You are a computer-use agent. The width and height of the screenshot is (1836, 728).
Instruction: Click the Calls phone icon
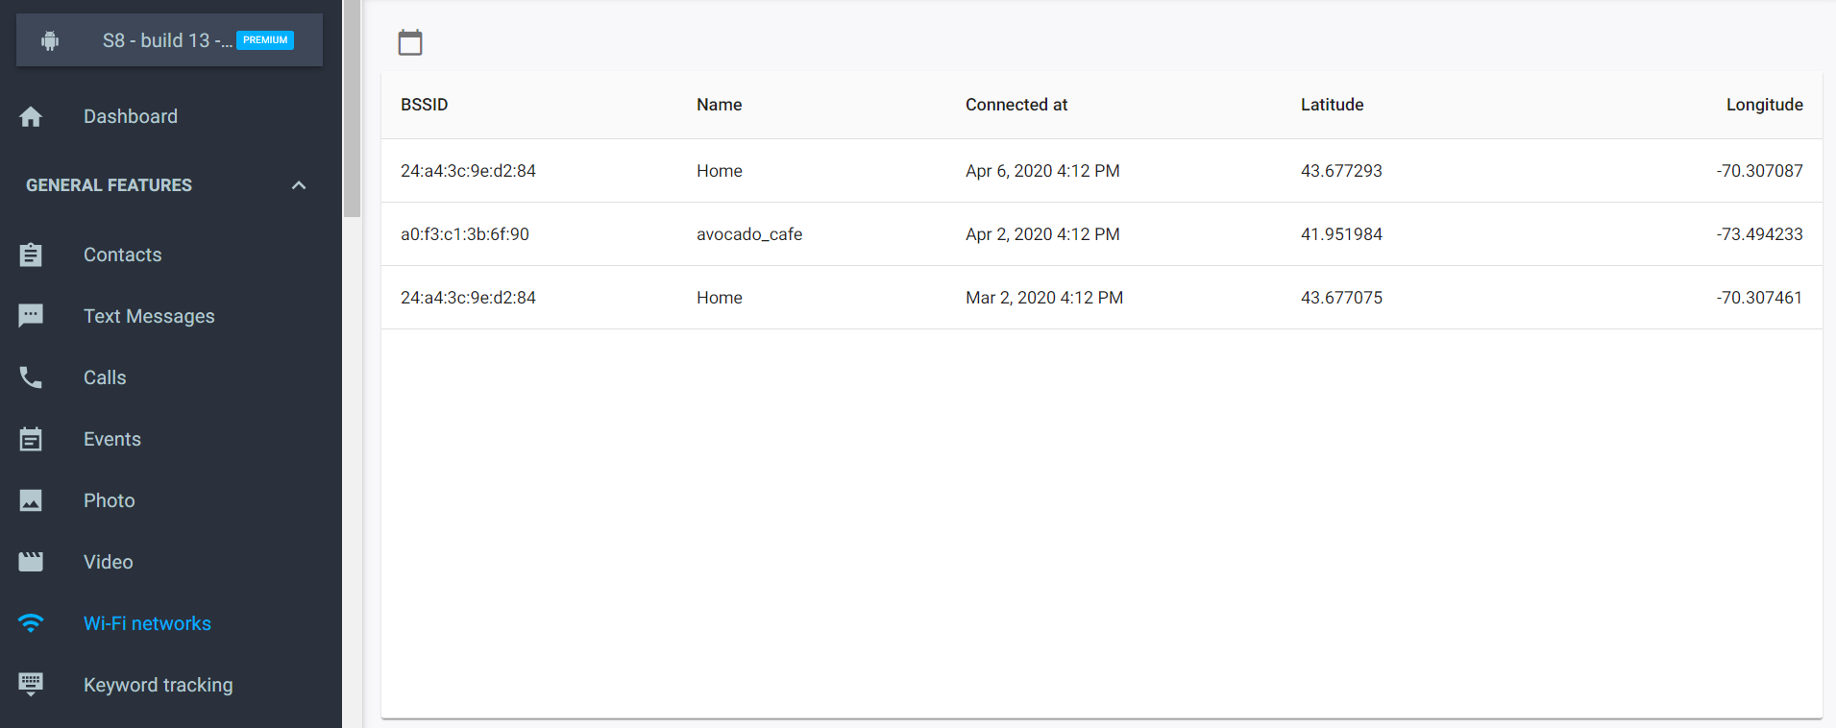pyautogui.click(x=31, y=377)
